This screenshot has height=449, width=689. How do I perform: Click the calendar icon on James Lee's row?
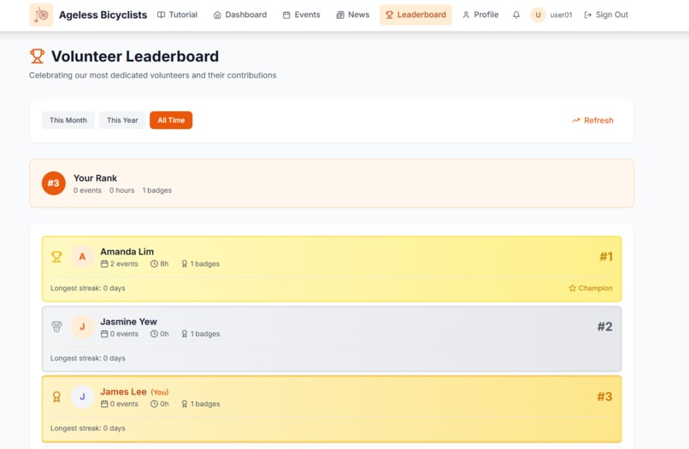click(x=104, y=404)
